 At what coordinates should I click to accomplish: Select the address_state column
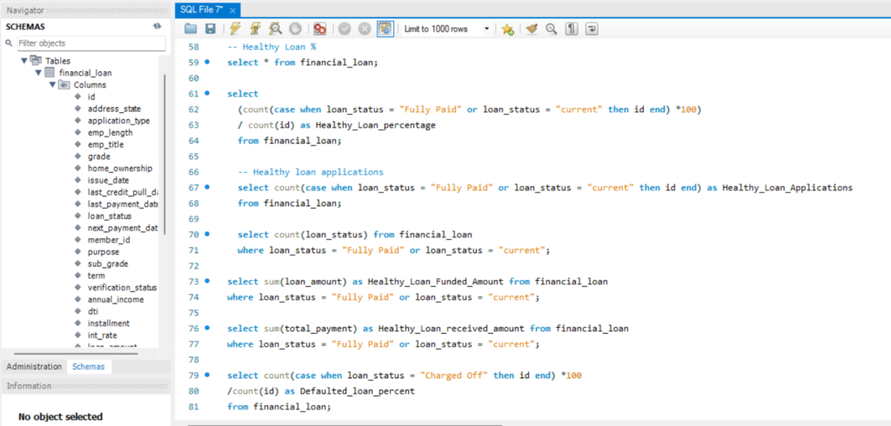click(114, 109)
